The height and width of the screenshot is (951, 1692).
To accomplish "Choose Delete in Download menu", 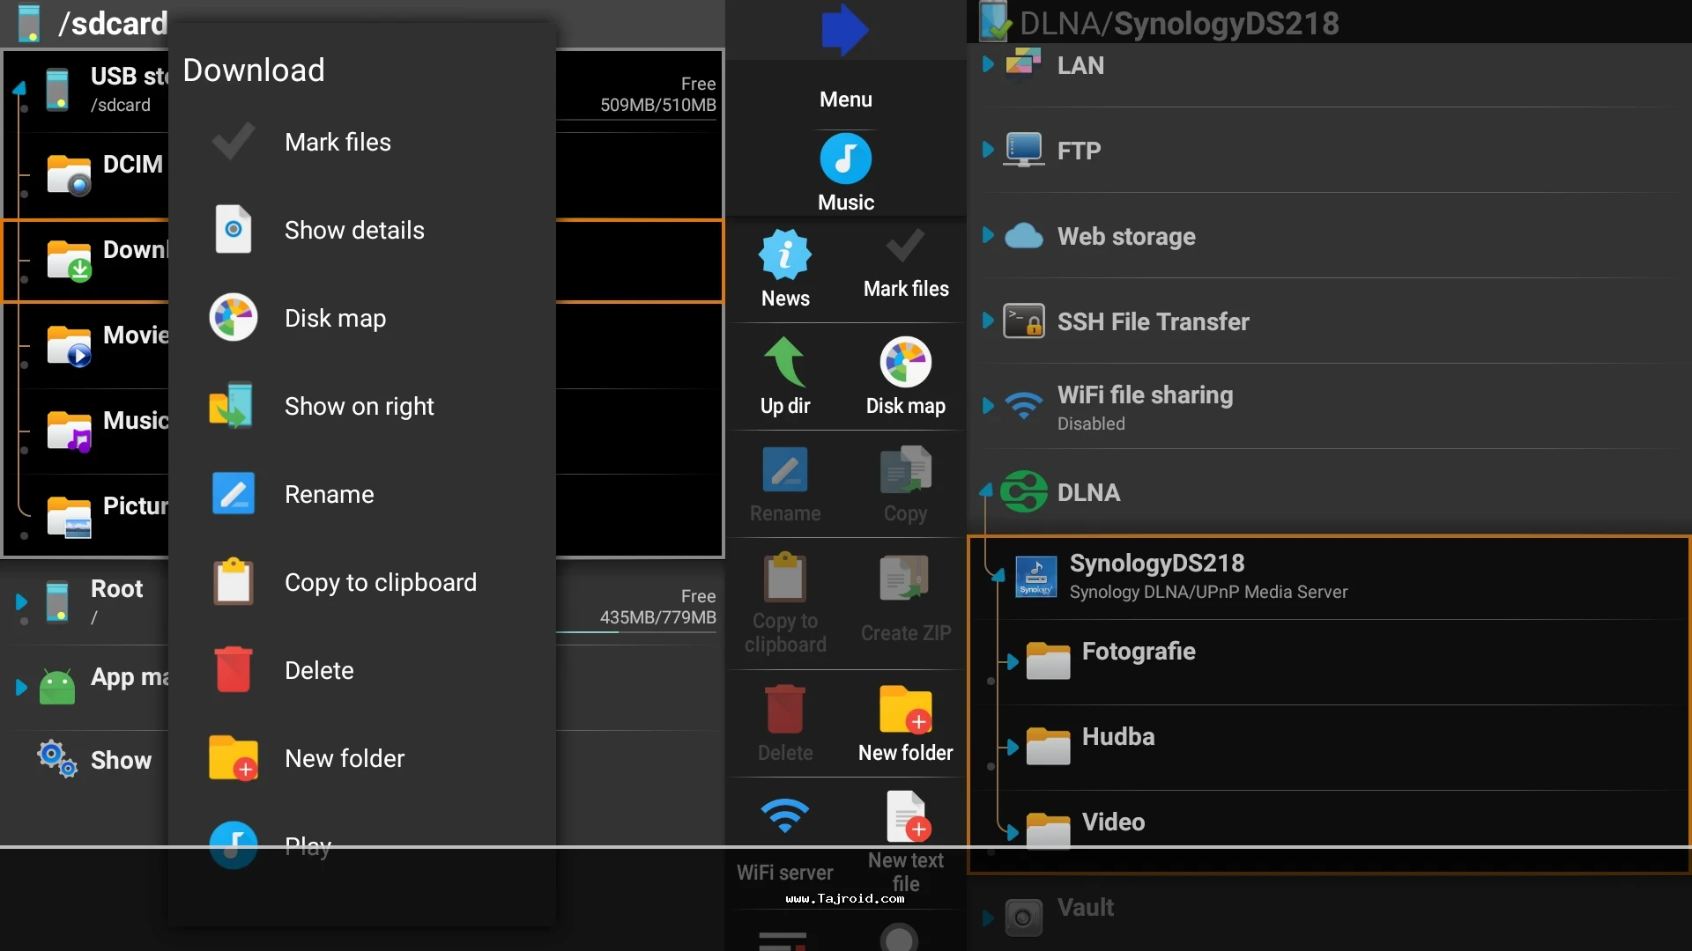I will (x=319, y=671).
